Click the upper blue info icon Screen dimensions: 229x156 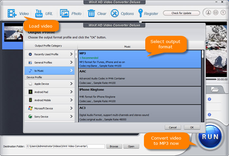point(209,99)
